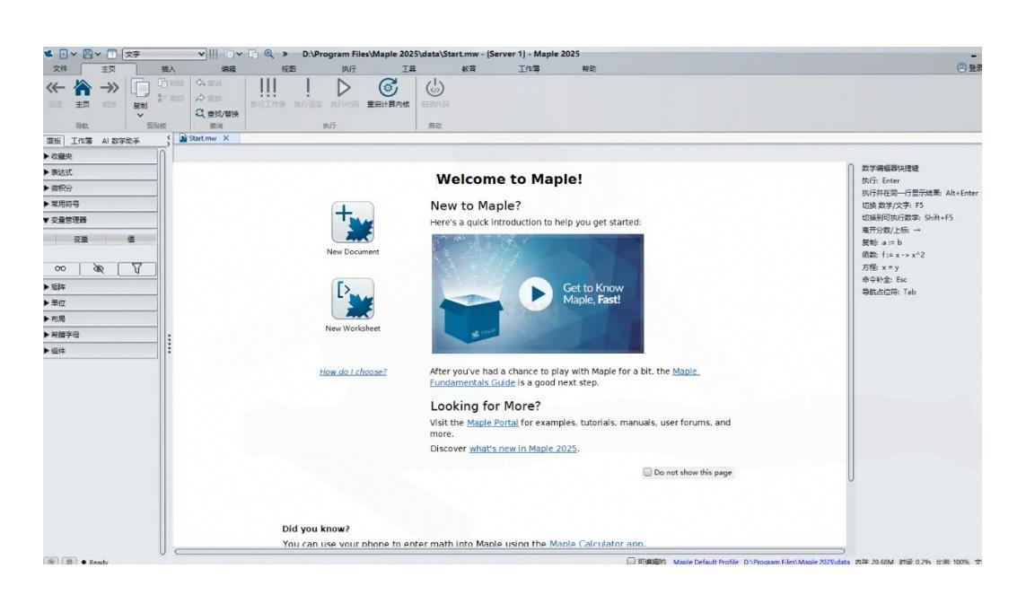Expand the quick toolbar overflow chevron
This screenshot has height=612, width=1026.
[285, 54]
